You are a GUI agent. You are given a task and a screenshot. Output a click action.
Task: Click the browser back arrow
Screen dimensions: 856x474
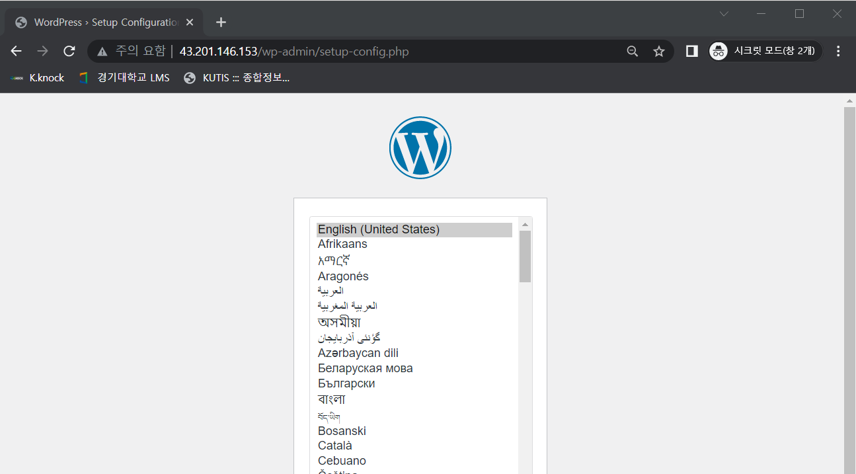[17, 51]
